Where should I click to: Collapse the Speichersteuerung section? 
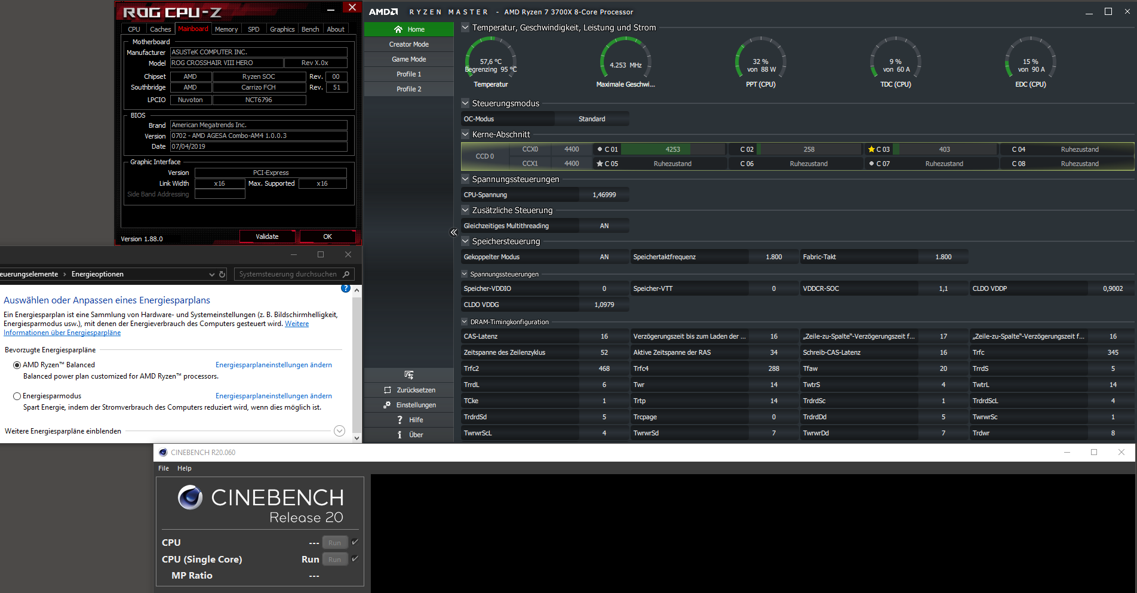(465, 241)
